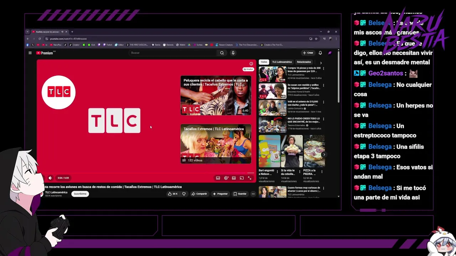This screenshot has width=456, height=256.
Task: Open options for NO LO PUEDO CREER video
Action: point(323,119)
